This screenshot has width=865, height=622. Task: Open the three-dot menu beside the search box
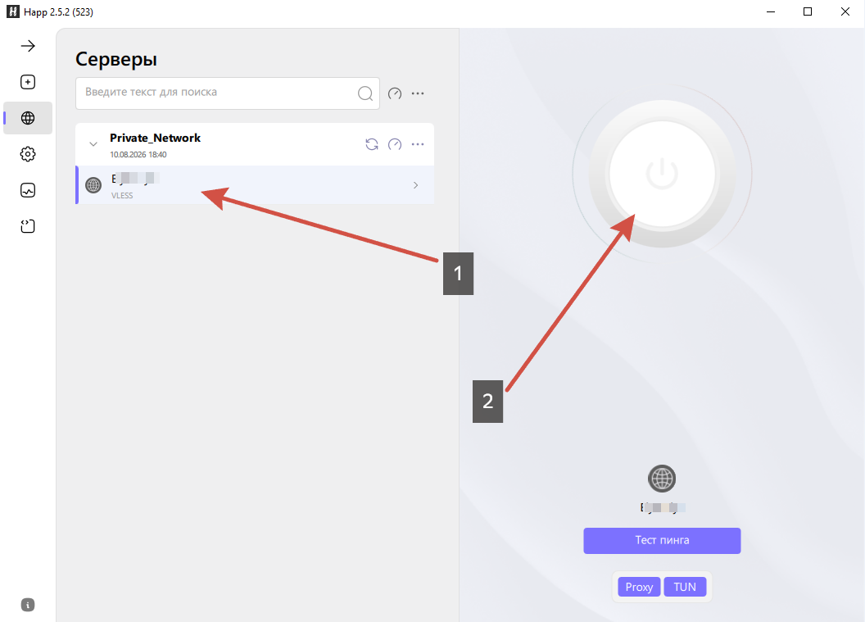pyautogui.click(x=418, y=93)
